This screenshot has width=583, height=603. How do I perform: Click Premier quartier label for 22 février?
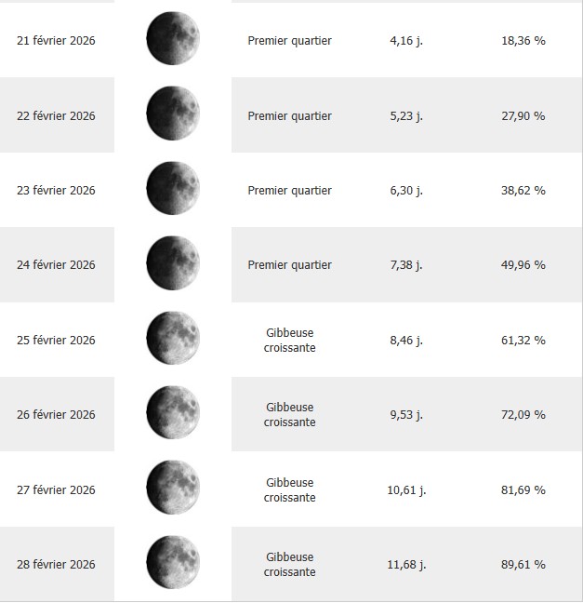pyautogui.click(x=289, y=116)
